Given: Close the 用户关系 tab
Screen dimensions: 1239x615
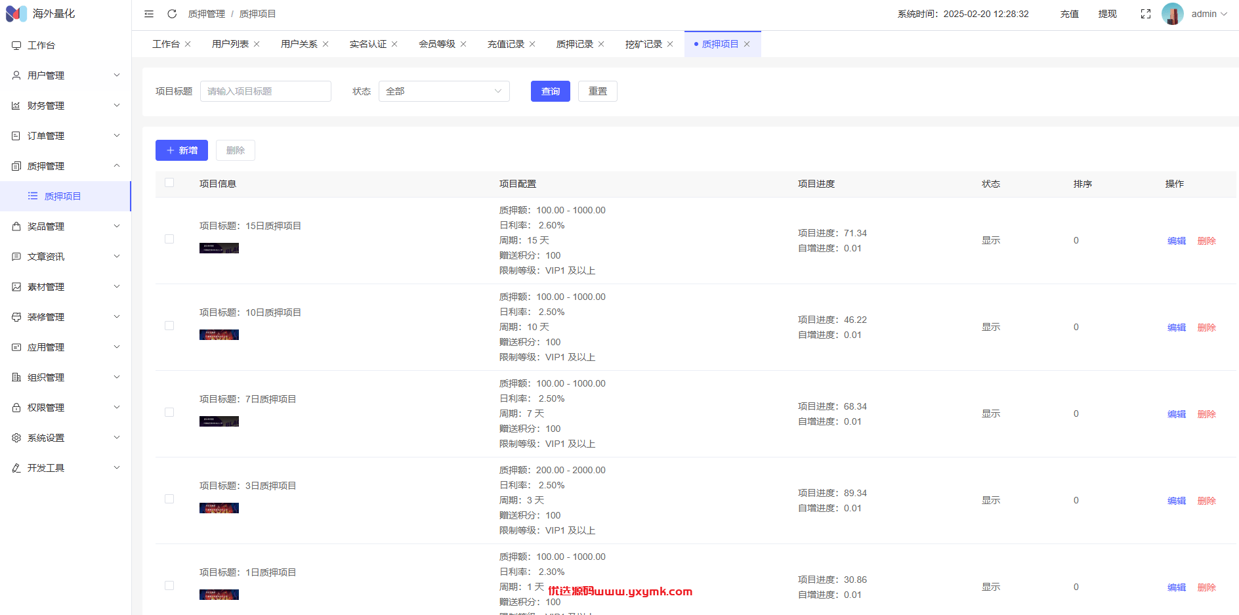Looking at the screenshot, I should 325,44.
